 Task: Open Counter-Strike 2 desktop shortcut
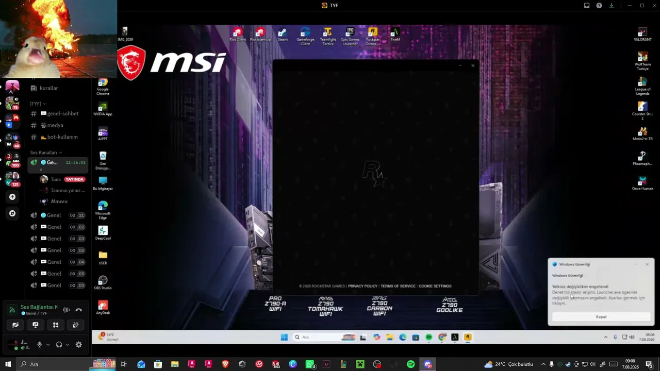(x=642, y=111)
